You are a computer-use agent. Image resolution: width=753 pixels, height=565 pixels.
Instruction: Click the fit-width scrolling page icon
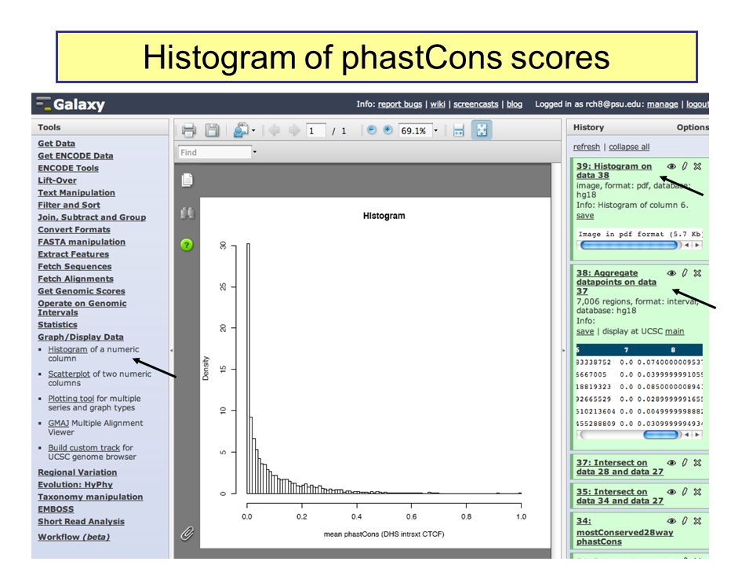click(459, 130)
